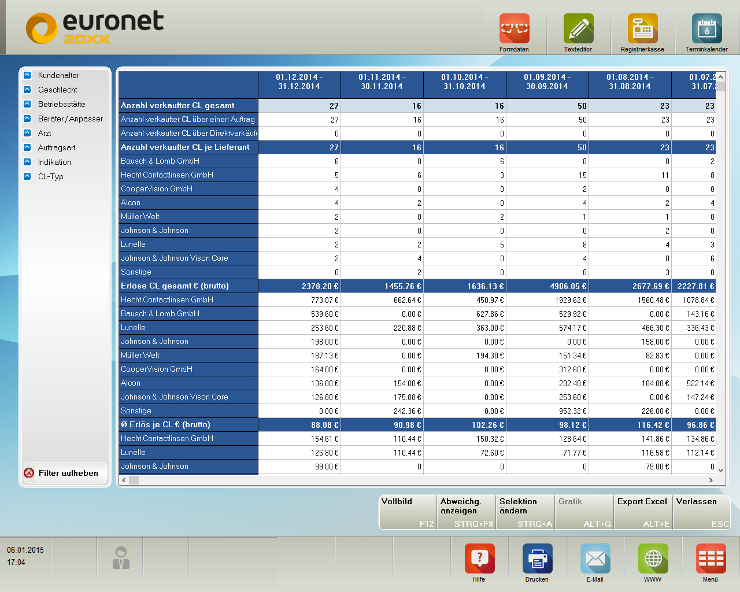Expand the Auftragsart filter

[27, 147]
